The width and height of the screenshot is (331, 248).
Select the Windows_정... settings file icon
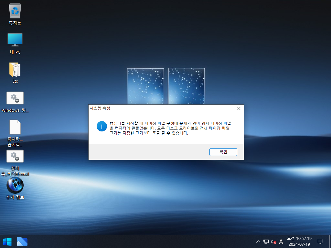pos(15,102)
